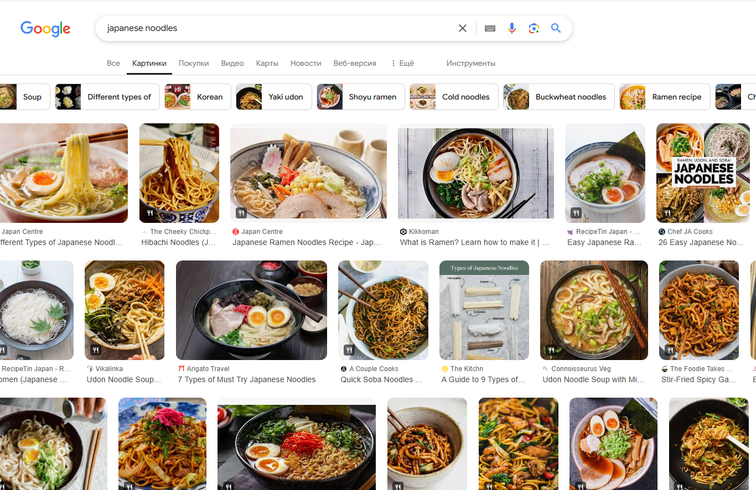Start voice search with the microphone icon
This screenshot has height=490, width=756.
point(512,28)
